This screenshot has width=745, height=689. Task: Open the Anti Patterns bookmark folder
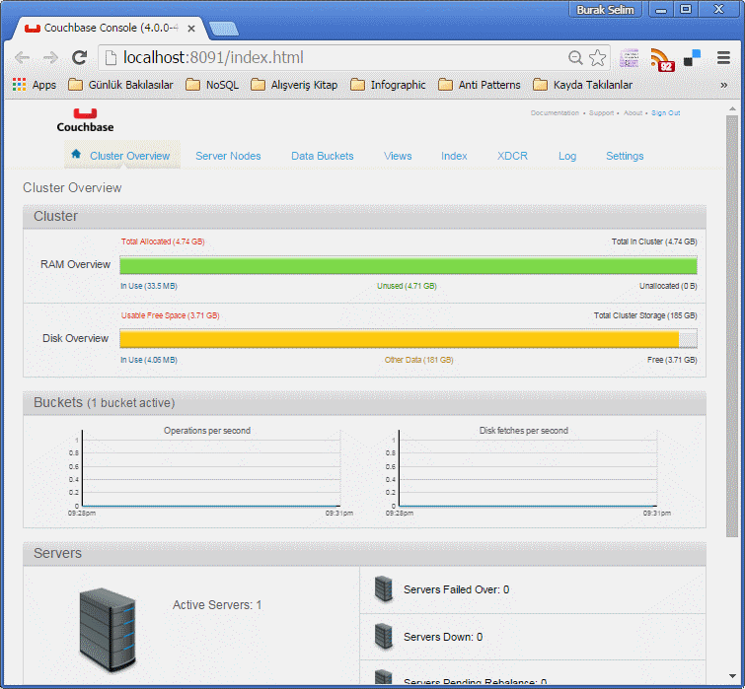[x=479, y=85]
